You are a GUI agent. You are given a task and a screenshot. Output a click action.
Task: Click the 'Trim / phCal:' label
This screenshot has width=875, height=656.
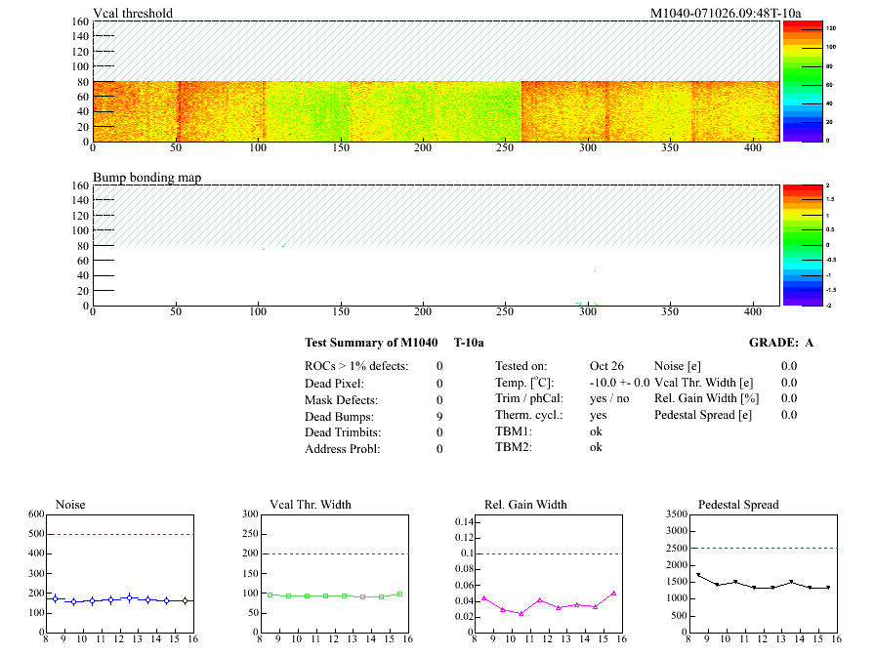(x=529, y=398)
